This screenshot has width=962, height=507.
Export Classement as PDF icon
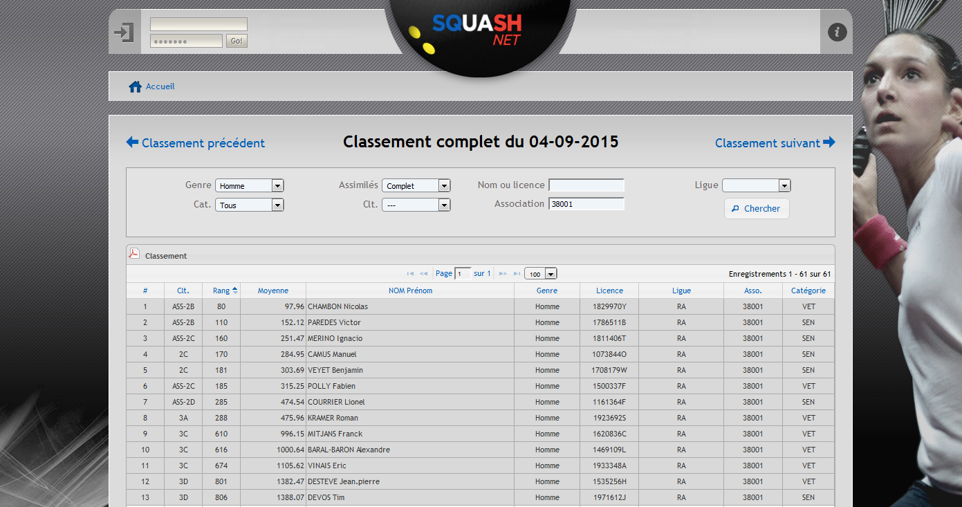coord(134,254)
